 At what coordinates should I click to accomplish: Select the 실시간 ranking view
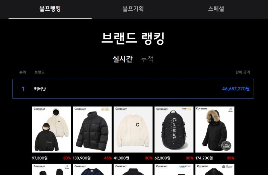pyautogui.click(x=123, y=59)
